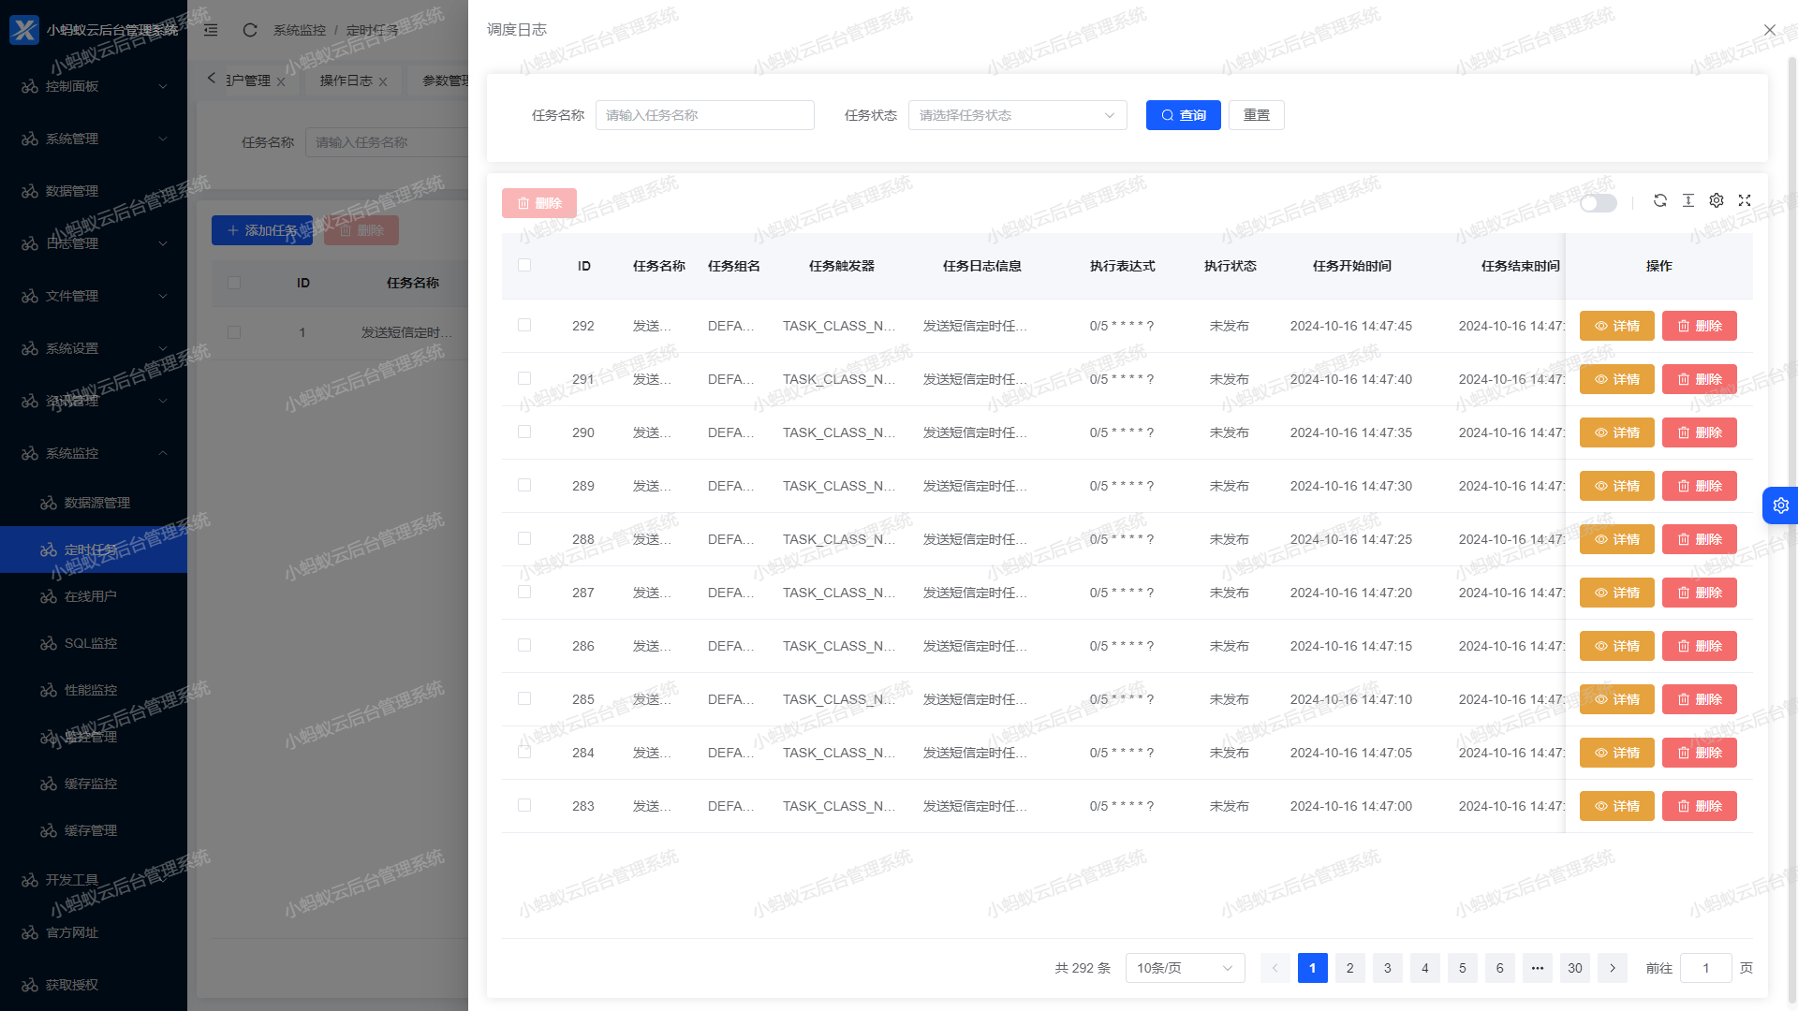Click the fullscreen expand icon in table toolbar
Screen dimensions: 1798x1011
(1744, 200)
